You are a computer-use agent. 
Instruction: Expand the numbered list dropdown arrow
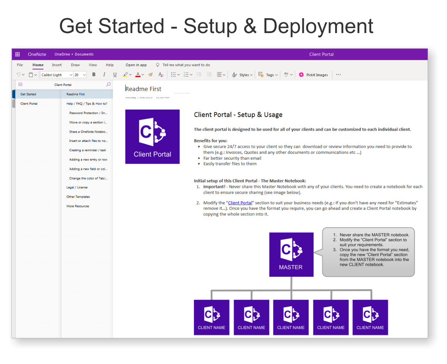(x=191, y=75)
